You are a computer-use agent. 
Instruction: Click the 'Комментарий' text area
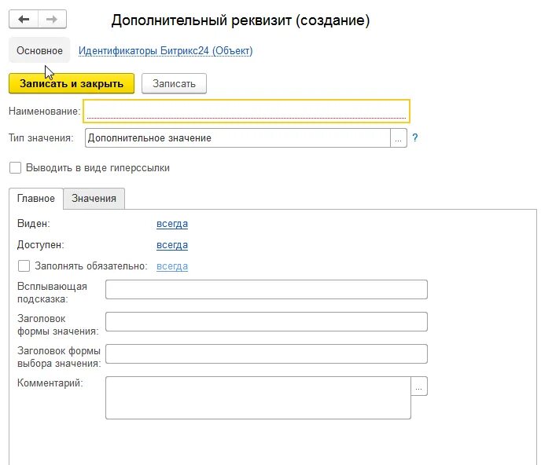(x=258, y=397)
